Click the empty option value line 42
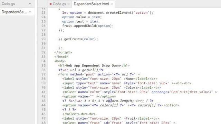Image resolution: width=221 pixels, height=124 pixels. 89,96
